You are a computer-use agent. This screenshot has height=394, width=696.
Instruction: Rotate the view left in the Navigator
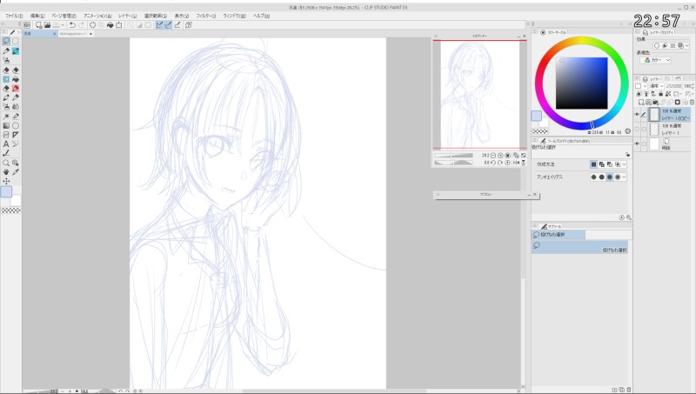coord(493,163)
